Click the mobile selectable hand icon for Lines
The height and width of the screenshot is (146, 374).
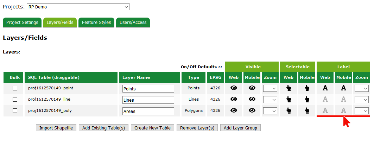(307, 100)
